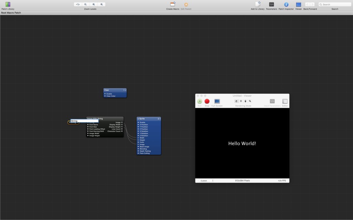Viewport: 353px width, 220px height.
Task: Click the Font Name input port
Action: [88, 124]
